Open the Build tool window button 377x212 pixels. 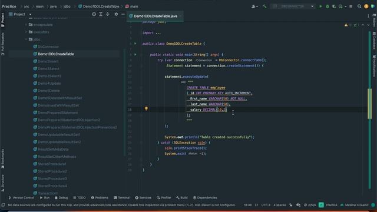(x=182, y=198)
